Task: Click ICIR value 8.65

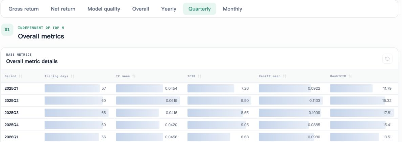Action: point(245,113)
